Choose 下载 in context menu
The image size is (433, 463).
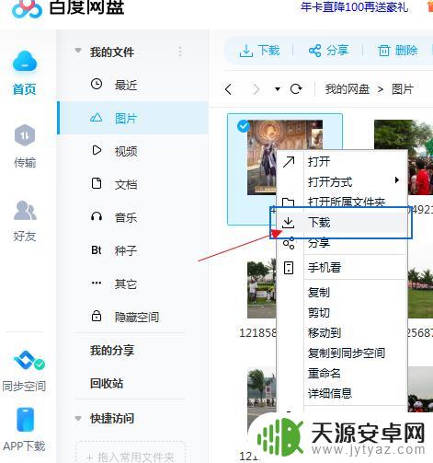point(319,222)
